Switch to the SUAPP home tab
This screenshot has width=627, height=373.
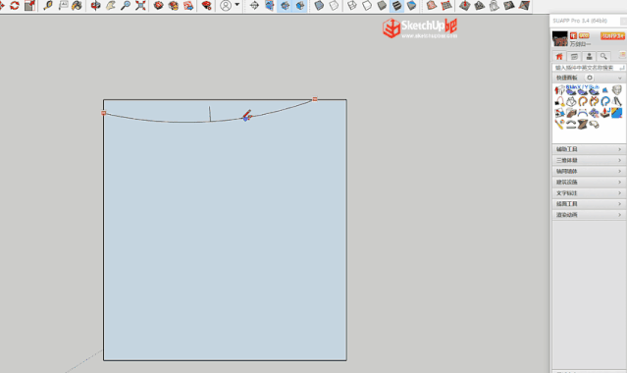click(x=559, y=56)
